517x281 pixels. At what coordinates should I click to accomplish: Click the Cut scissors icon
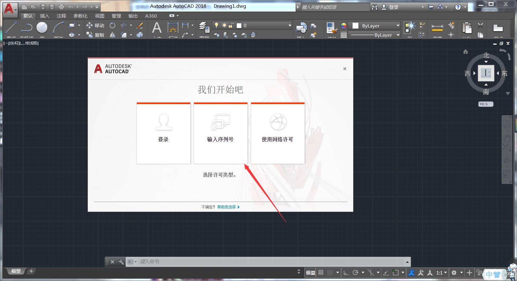point(480,25)
